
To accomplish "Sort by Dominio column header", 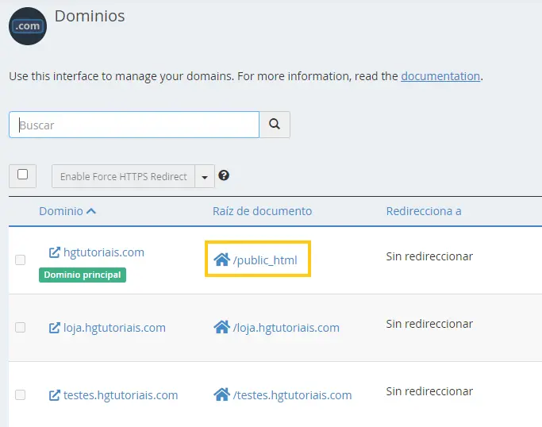I will click(x=67, y=211).
